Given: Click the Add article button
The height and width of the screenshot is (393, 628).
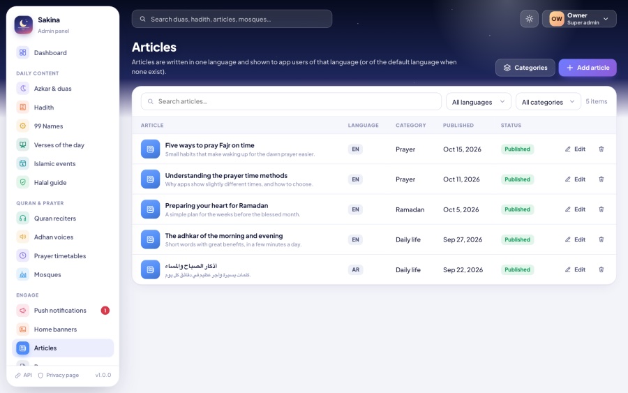Looking at the screenshot, I should click(x=588, y=68).
